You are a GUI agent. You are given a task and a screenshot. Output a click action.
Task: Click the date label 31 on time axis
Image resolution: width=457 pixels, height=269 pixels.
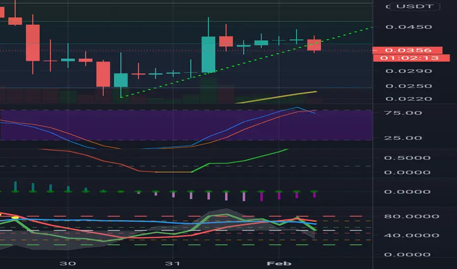coord(173,264)
